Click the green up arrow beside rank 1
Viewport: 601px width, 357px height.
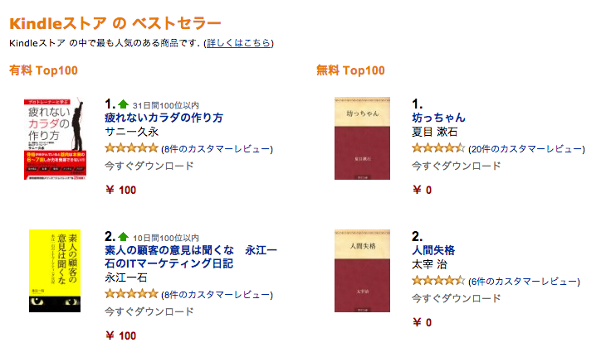click(124, 104)
